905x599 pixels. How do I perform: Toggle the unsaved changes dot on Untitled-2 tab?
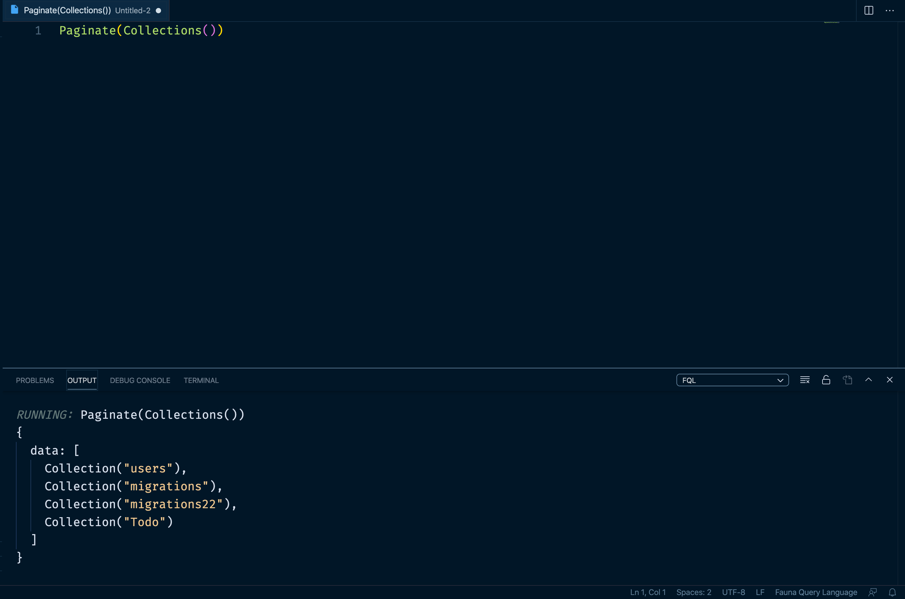(x=158, y=11)
